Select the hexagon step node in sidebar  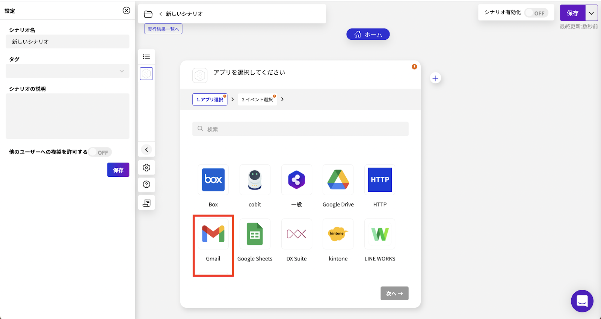[146, 74]
